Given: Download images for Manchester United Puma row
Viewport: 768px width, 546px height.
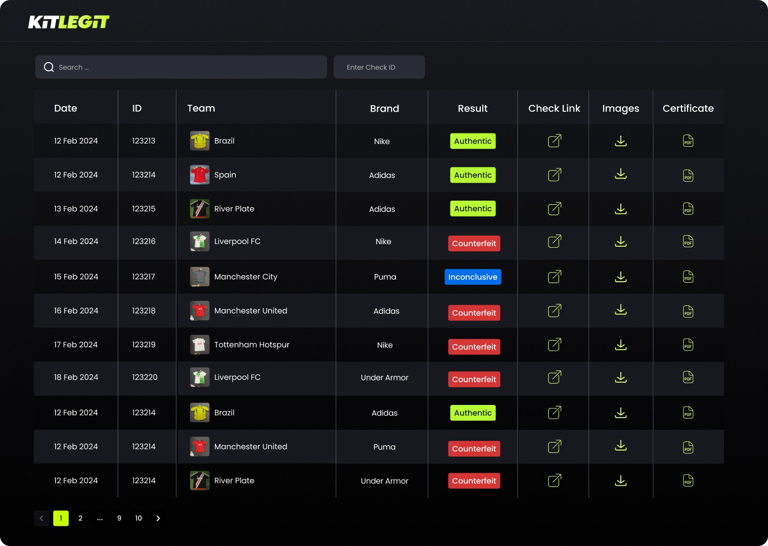Looking at the screenshot, I should click(621, 445).
